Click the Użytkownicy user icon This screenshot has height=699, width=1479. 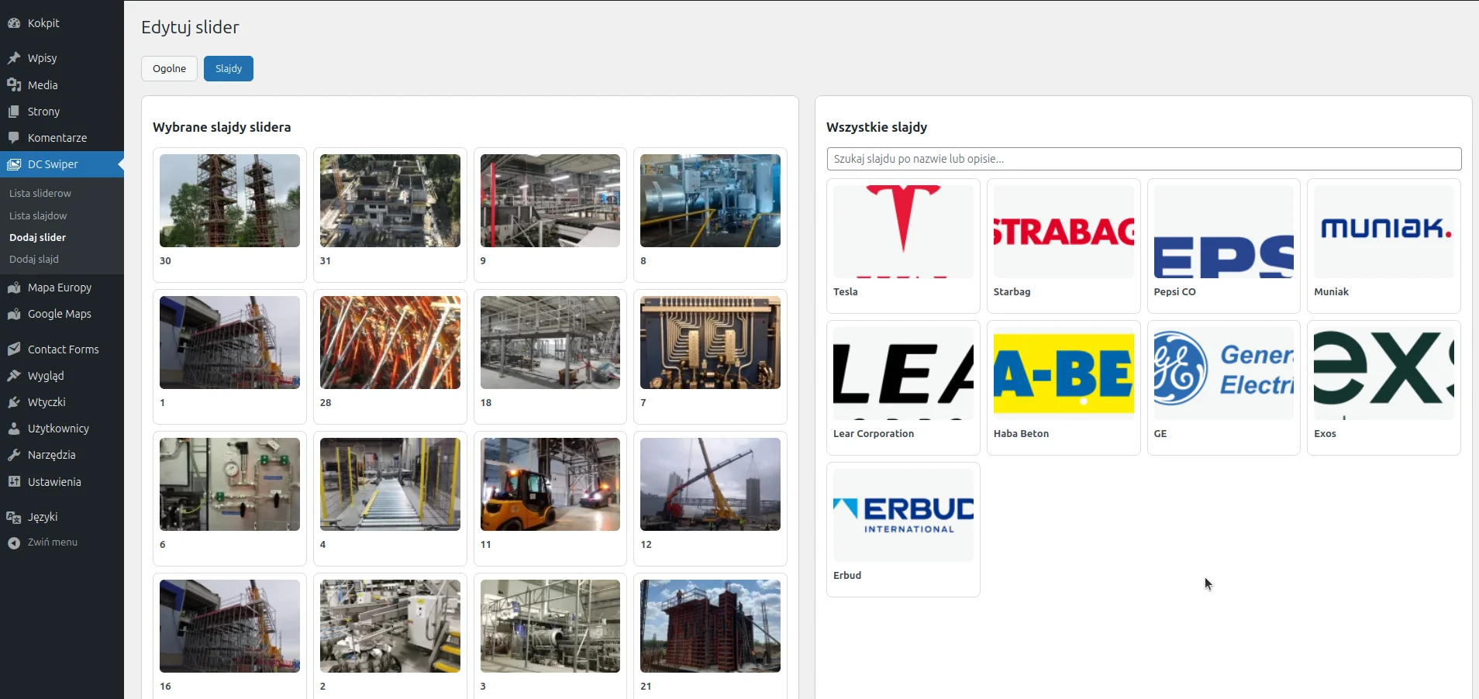click(14, 429)
